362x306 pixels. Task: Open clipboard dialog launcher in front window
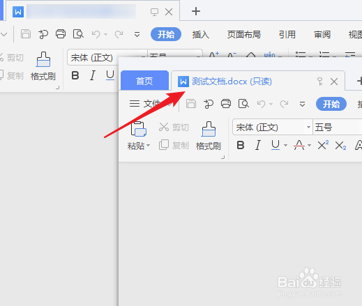223,158
